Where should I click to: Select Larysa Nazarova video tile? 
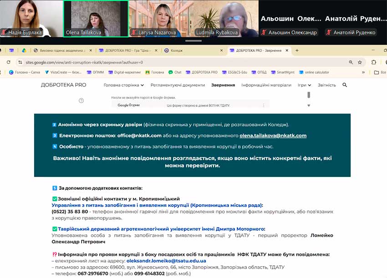[161, 19]
